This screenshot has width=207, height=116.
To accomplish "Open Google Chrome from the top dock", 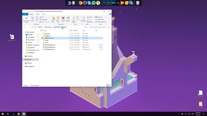I will pyautogui.click(x=80, y=3).
